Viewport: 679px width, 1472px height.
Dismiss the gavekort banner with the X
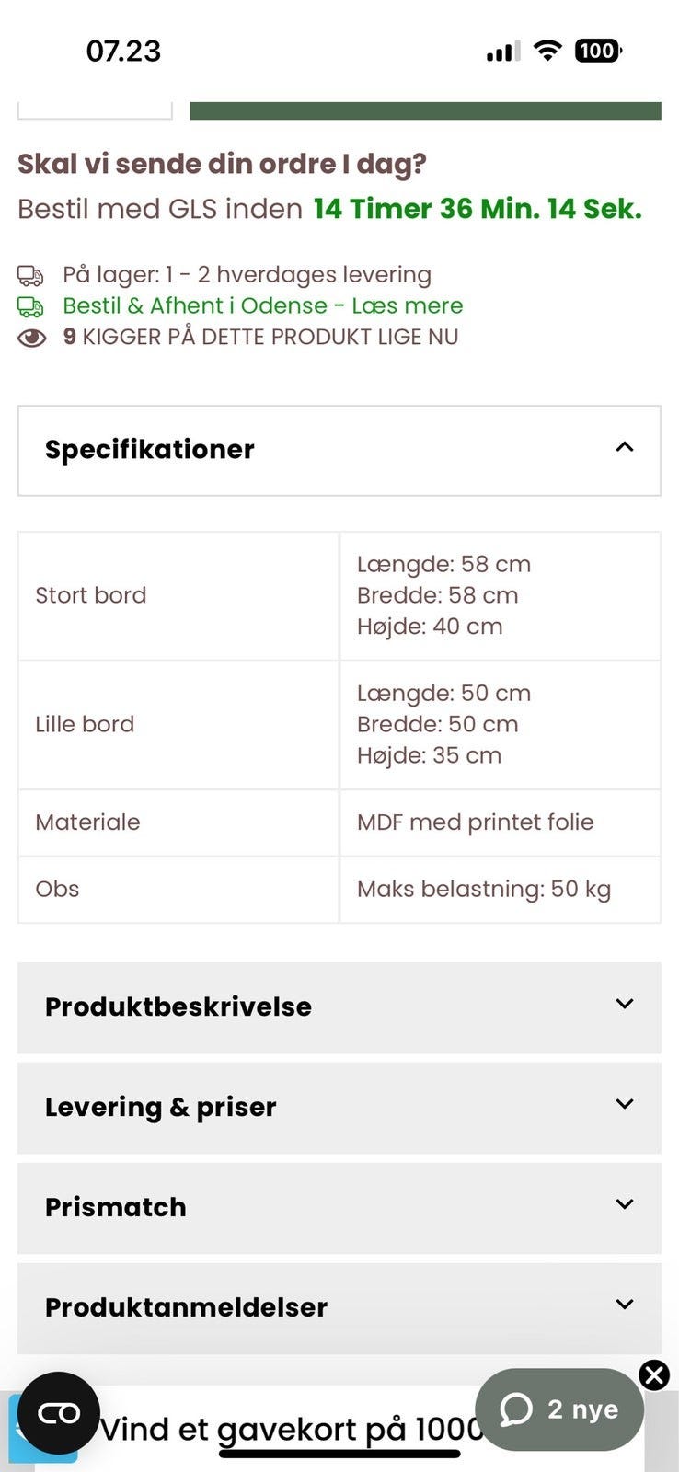pyautogui.click(x=654, y=1376)
